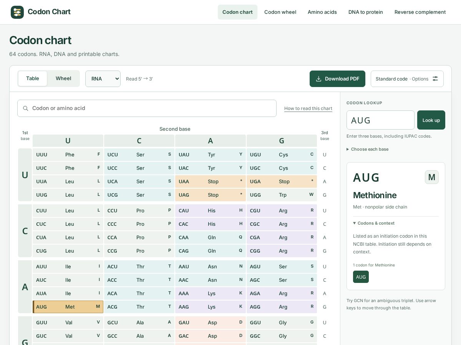Select the CUG Leu cell

pos(68,251)
